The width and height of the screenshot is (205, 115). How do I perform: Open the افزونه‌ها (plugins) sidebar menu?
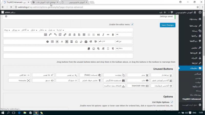tap(192, 53)
